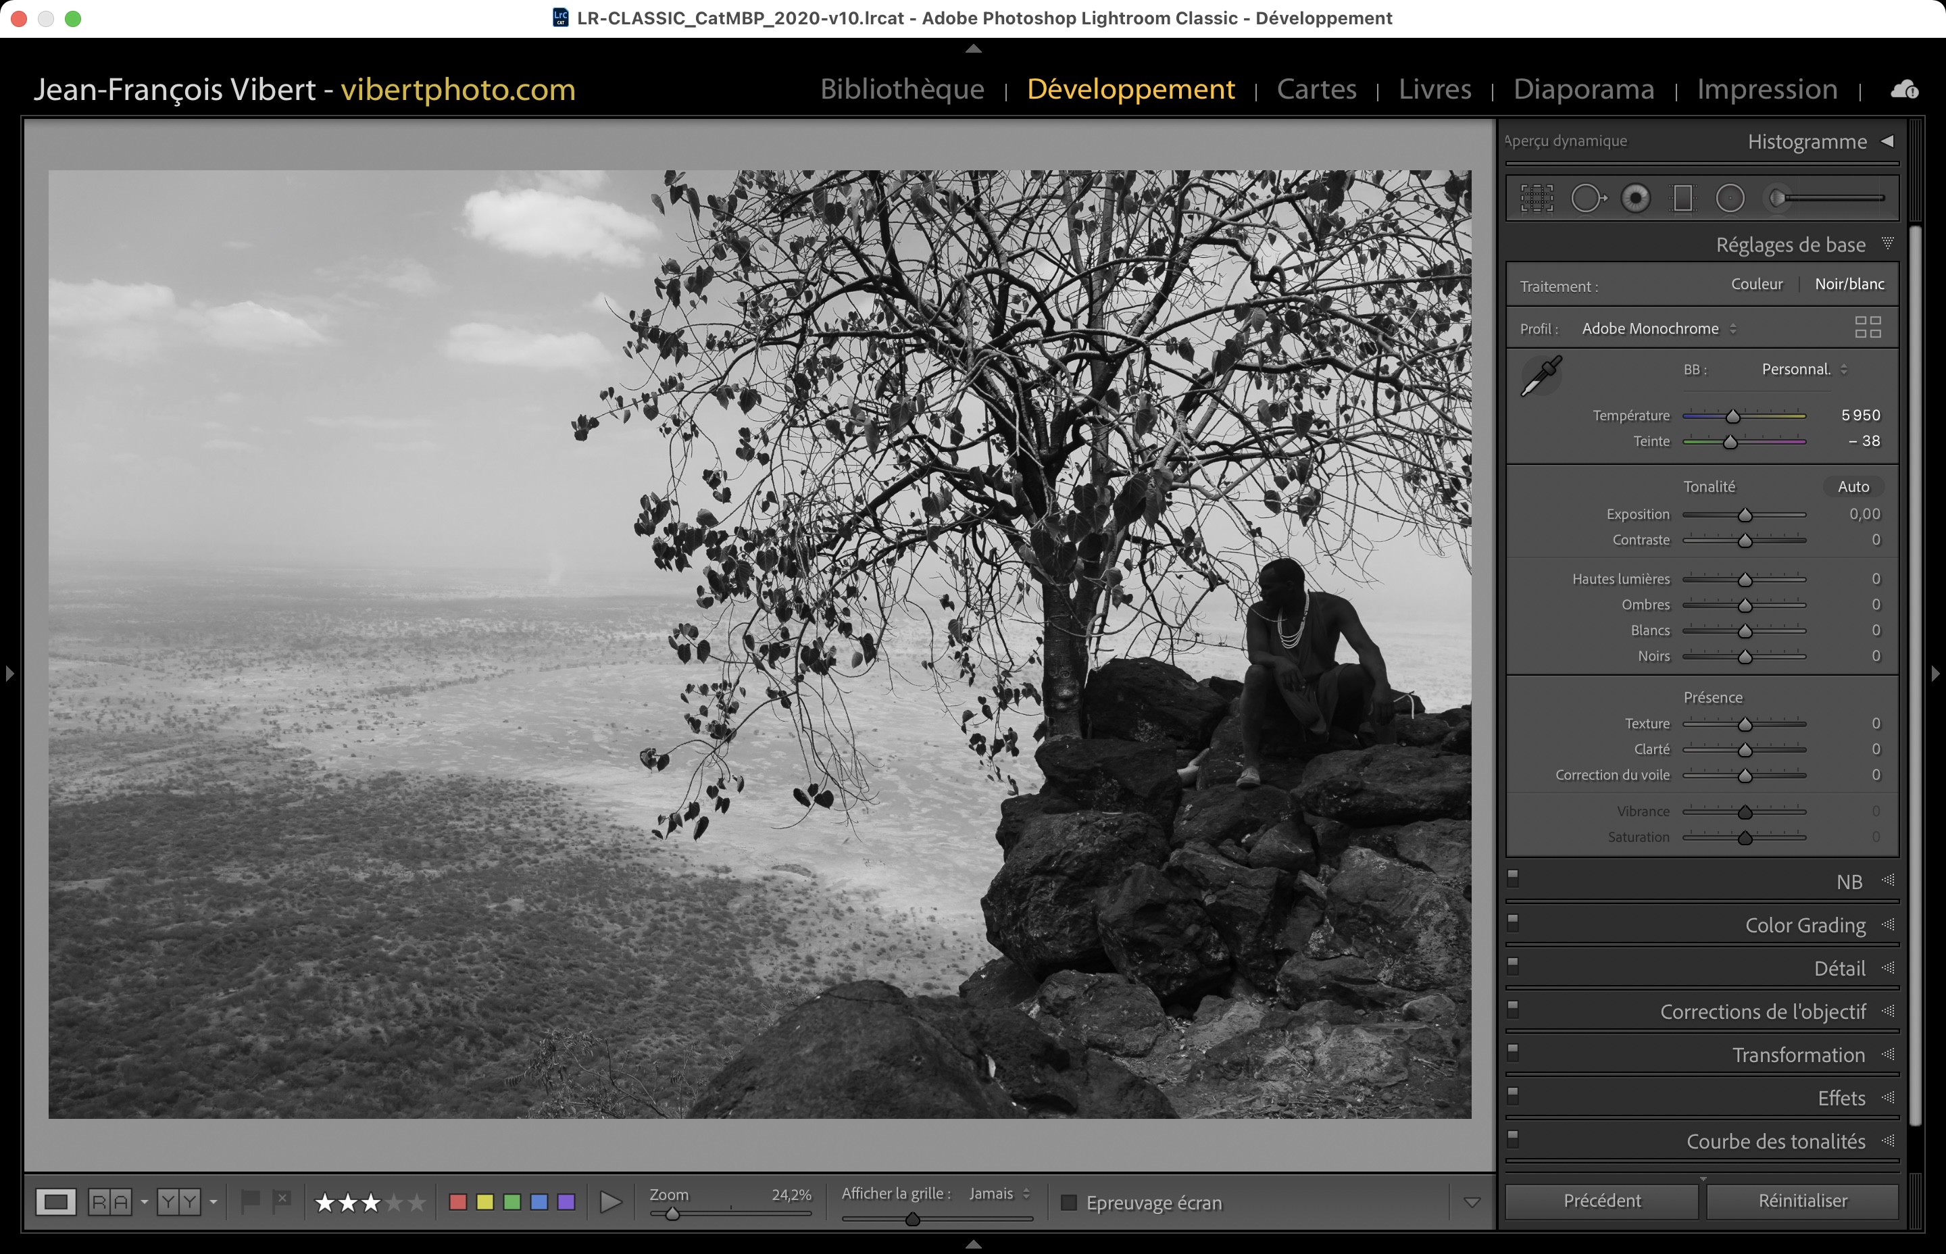Pick the Radial Filter tool

pyautogui.click(x=1729, y=198)
